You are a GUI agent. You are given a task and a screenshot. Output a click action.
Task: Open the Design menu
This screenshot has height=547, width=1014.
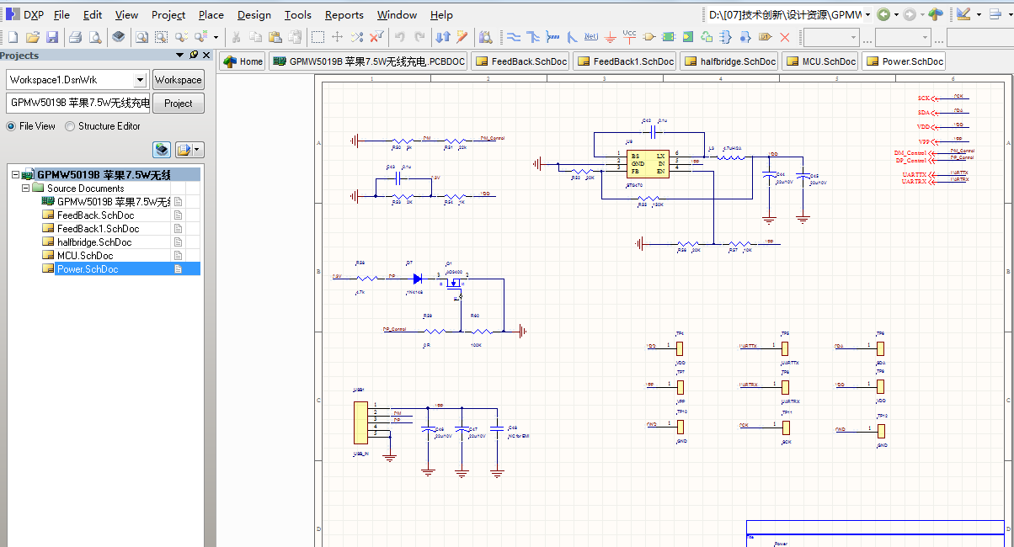click(x=253, y=14)
